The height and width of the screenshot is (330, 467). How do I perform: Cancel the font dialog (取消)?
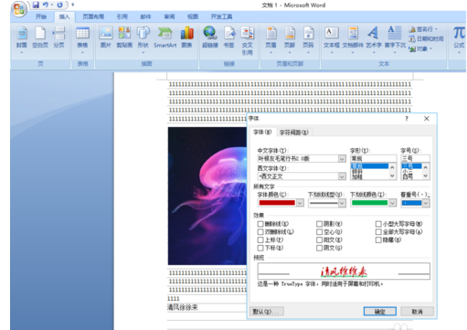pos(417,312)
